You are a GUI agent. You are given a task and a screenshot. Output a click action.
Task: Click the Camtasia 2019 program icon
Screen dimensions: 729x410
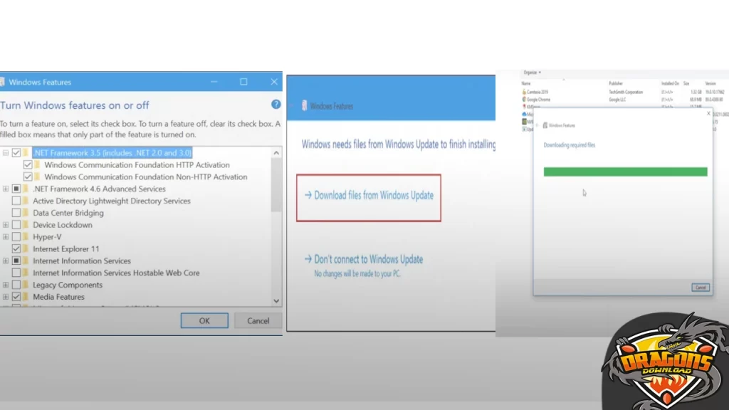click(x=524, y=92)
